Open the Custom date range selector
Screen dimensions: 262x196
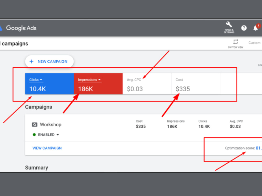pos(254,43)
